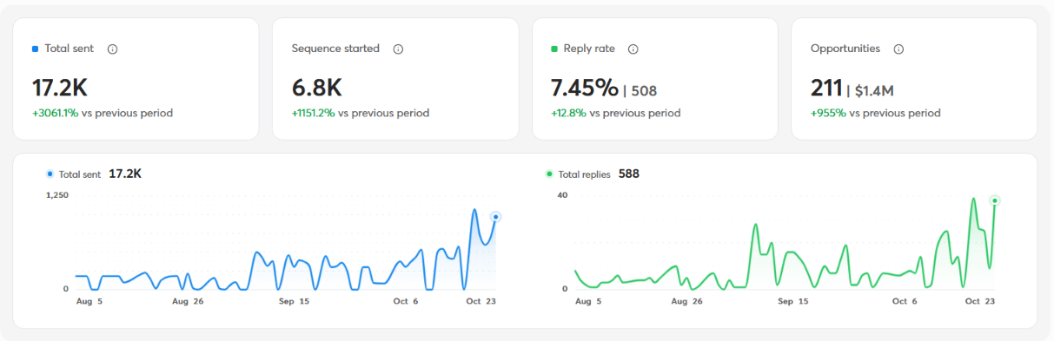Click the 6.8K Sequence started value
This screenshot has height=341, width=1054.
317,88
